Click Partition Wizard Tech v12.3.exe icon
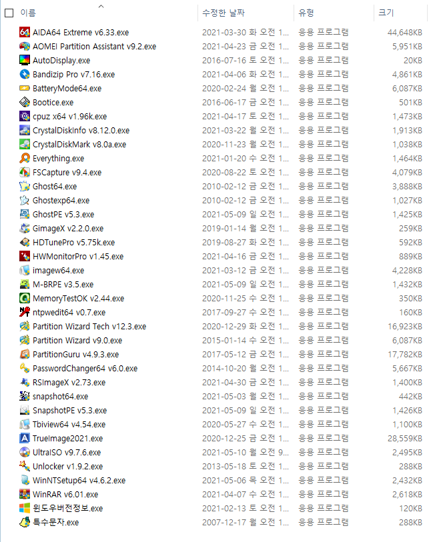This screenshot has height=542, width=435. [25, 326]
